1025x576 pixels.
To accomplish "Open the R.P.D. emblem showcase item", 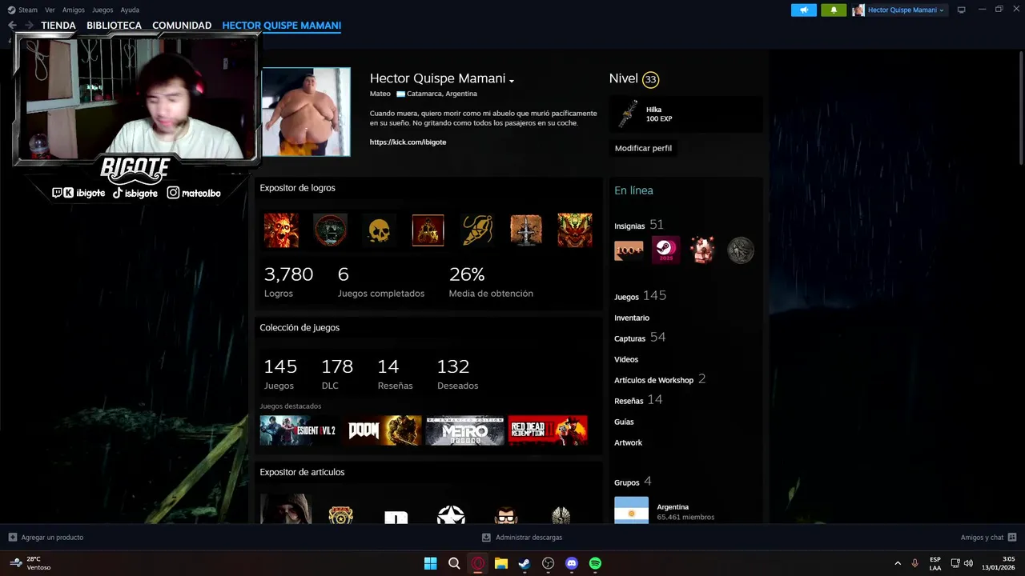I will (x=341, y=514).
